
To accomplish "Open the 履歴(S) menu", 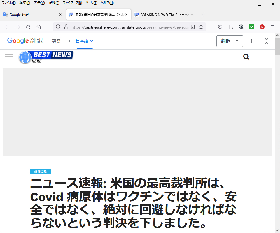I will pos(54,3).
